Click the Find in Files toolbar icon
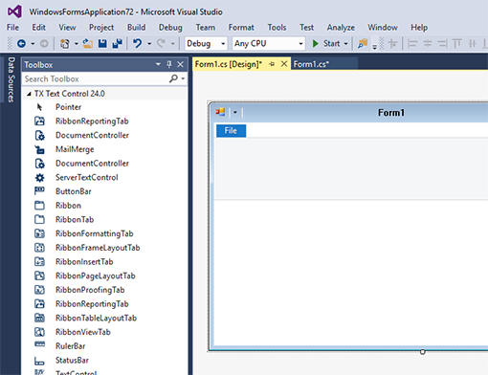This screenshot has height=375, width=488. (363, 43)
